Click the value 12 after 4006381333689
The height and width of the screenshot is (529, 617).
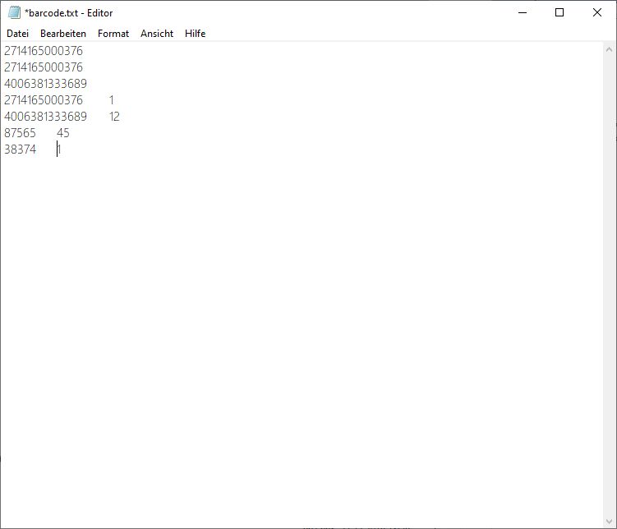pyautogui.click(x=114, y=117)
